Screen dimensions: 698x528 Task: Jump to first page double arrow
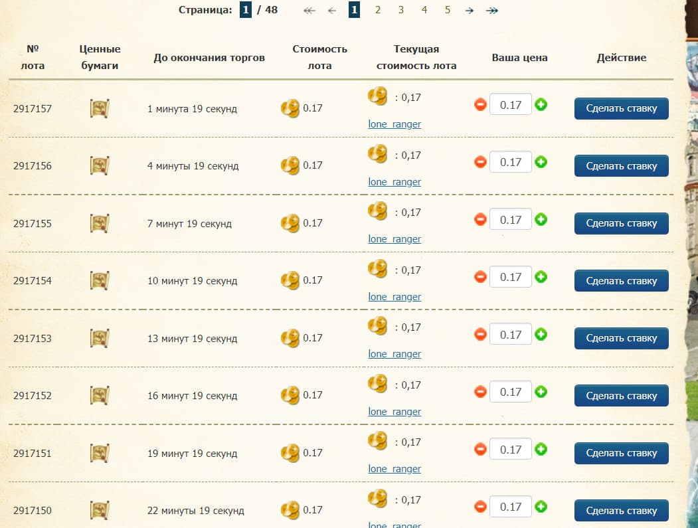click(x=309, y=10)
